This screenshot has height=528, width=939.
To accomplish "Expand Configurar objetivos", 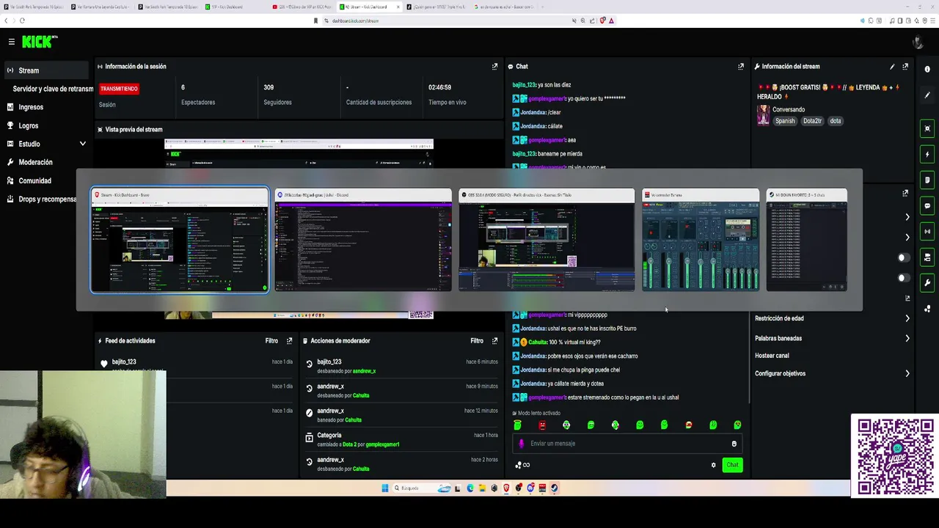I will click(832, 373).
